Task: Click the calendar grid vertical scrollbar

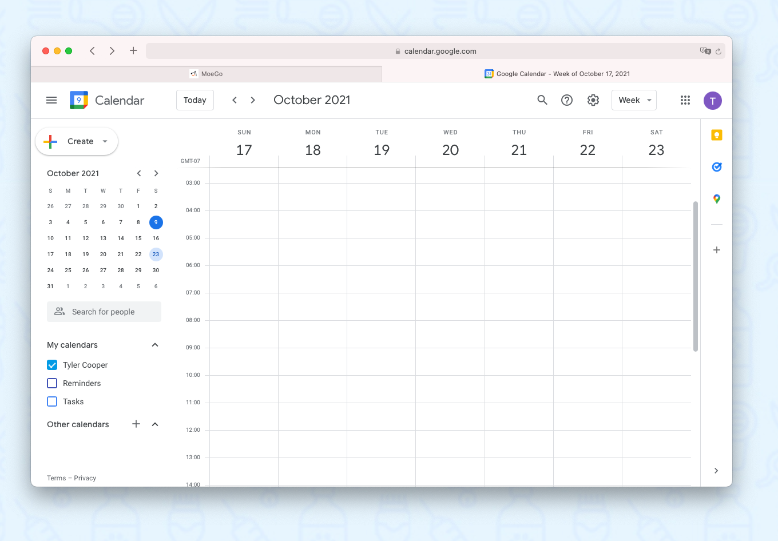Action: 696,276
